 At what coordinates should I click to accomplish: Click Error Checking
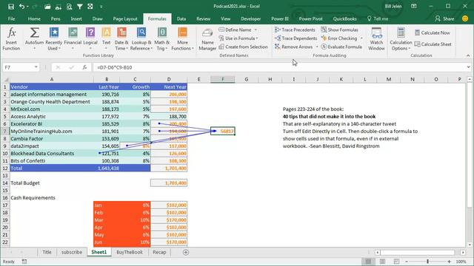339,38
